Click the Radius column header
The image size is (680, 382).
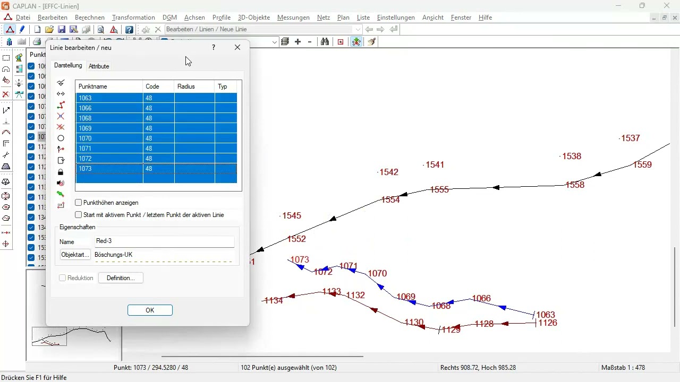194,86
